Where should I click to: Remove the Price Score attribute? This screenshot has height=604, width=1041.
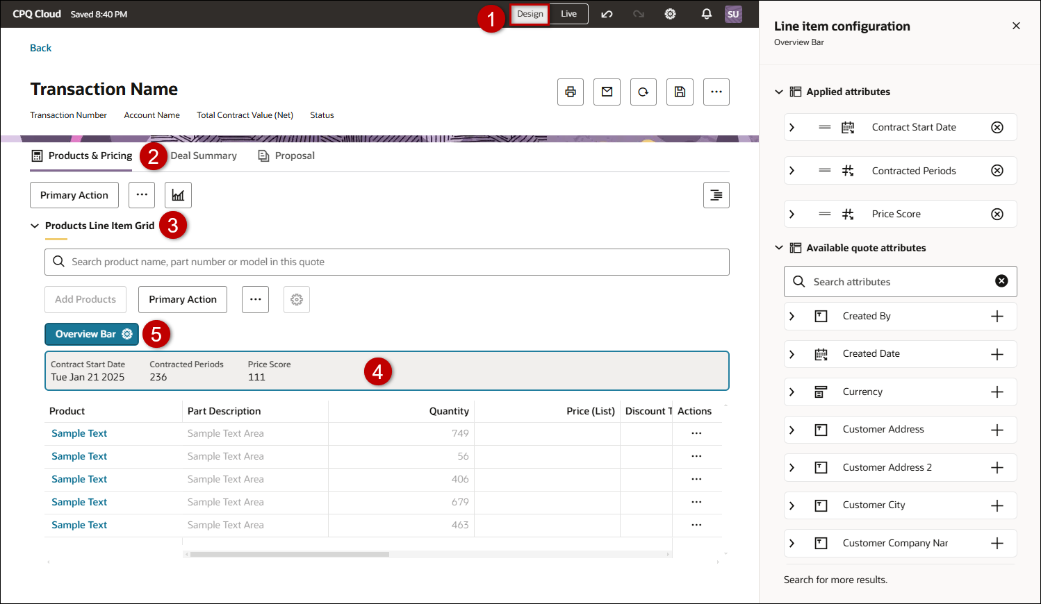pos(997,214)
